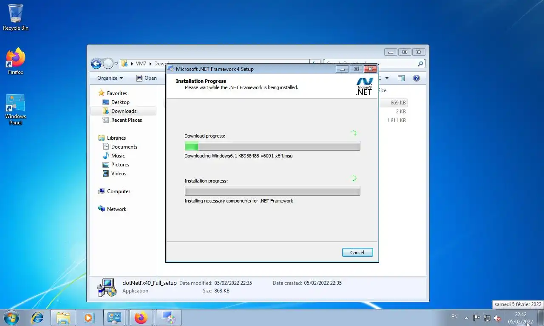Minimize the Explorer Downloads window
544x326 pixels.
pyautogui.click(x=391, y=52)
